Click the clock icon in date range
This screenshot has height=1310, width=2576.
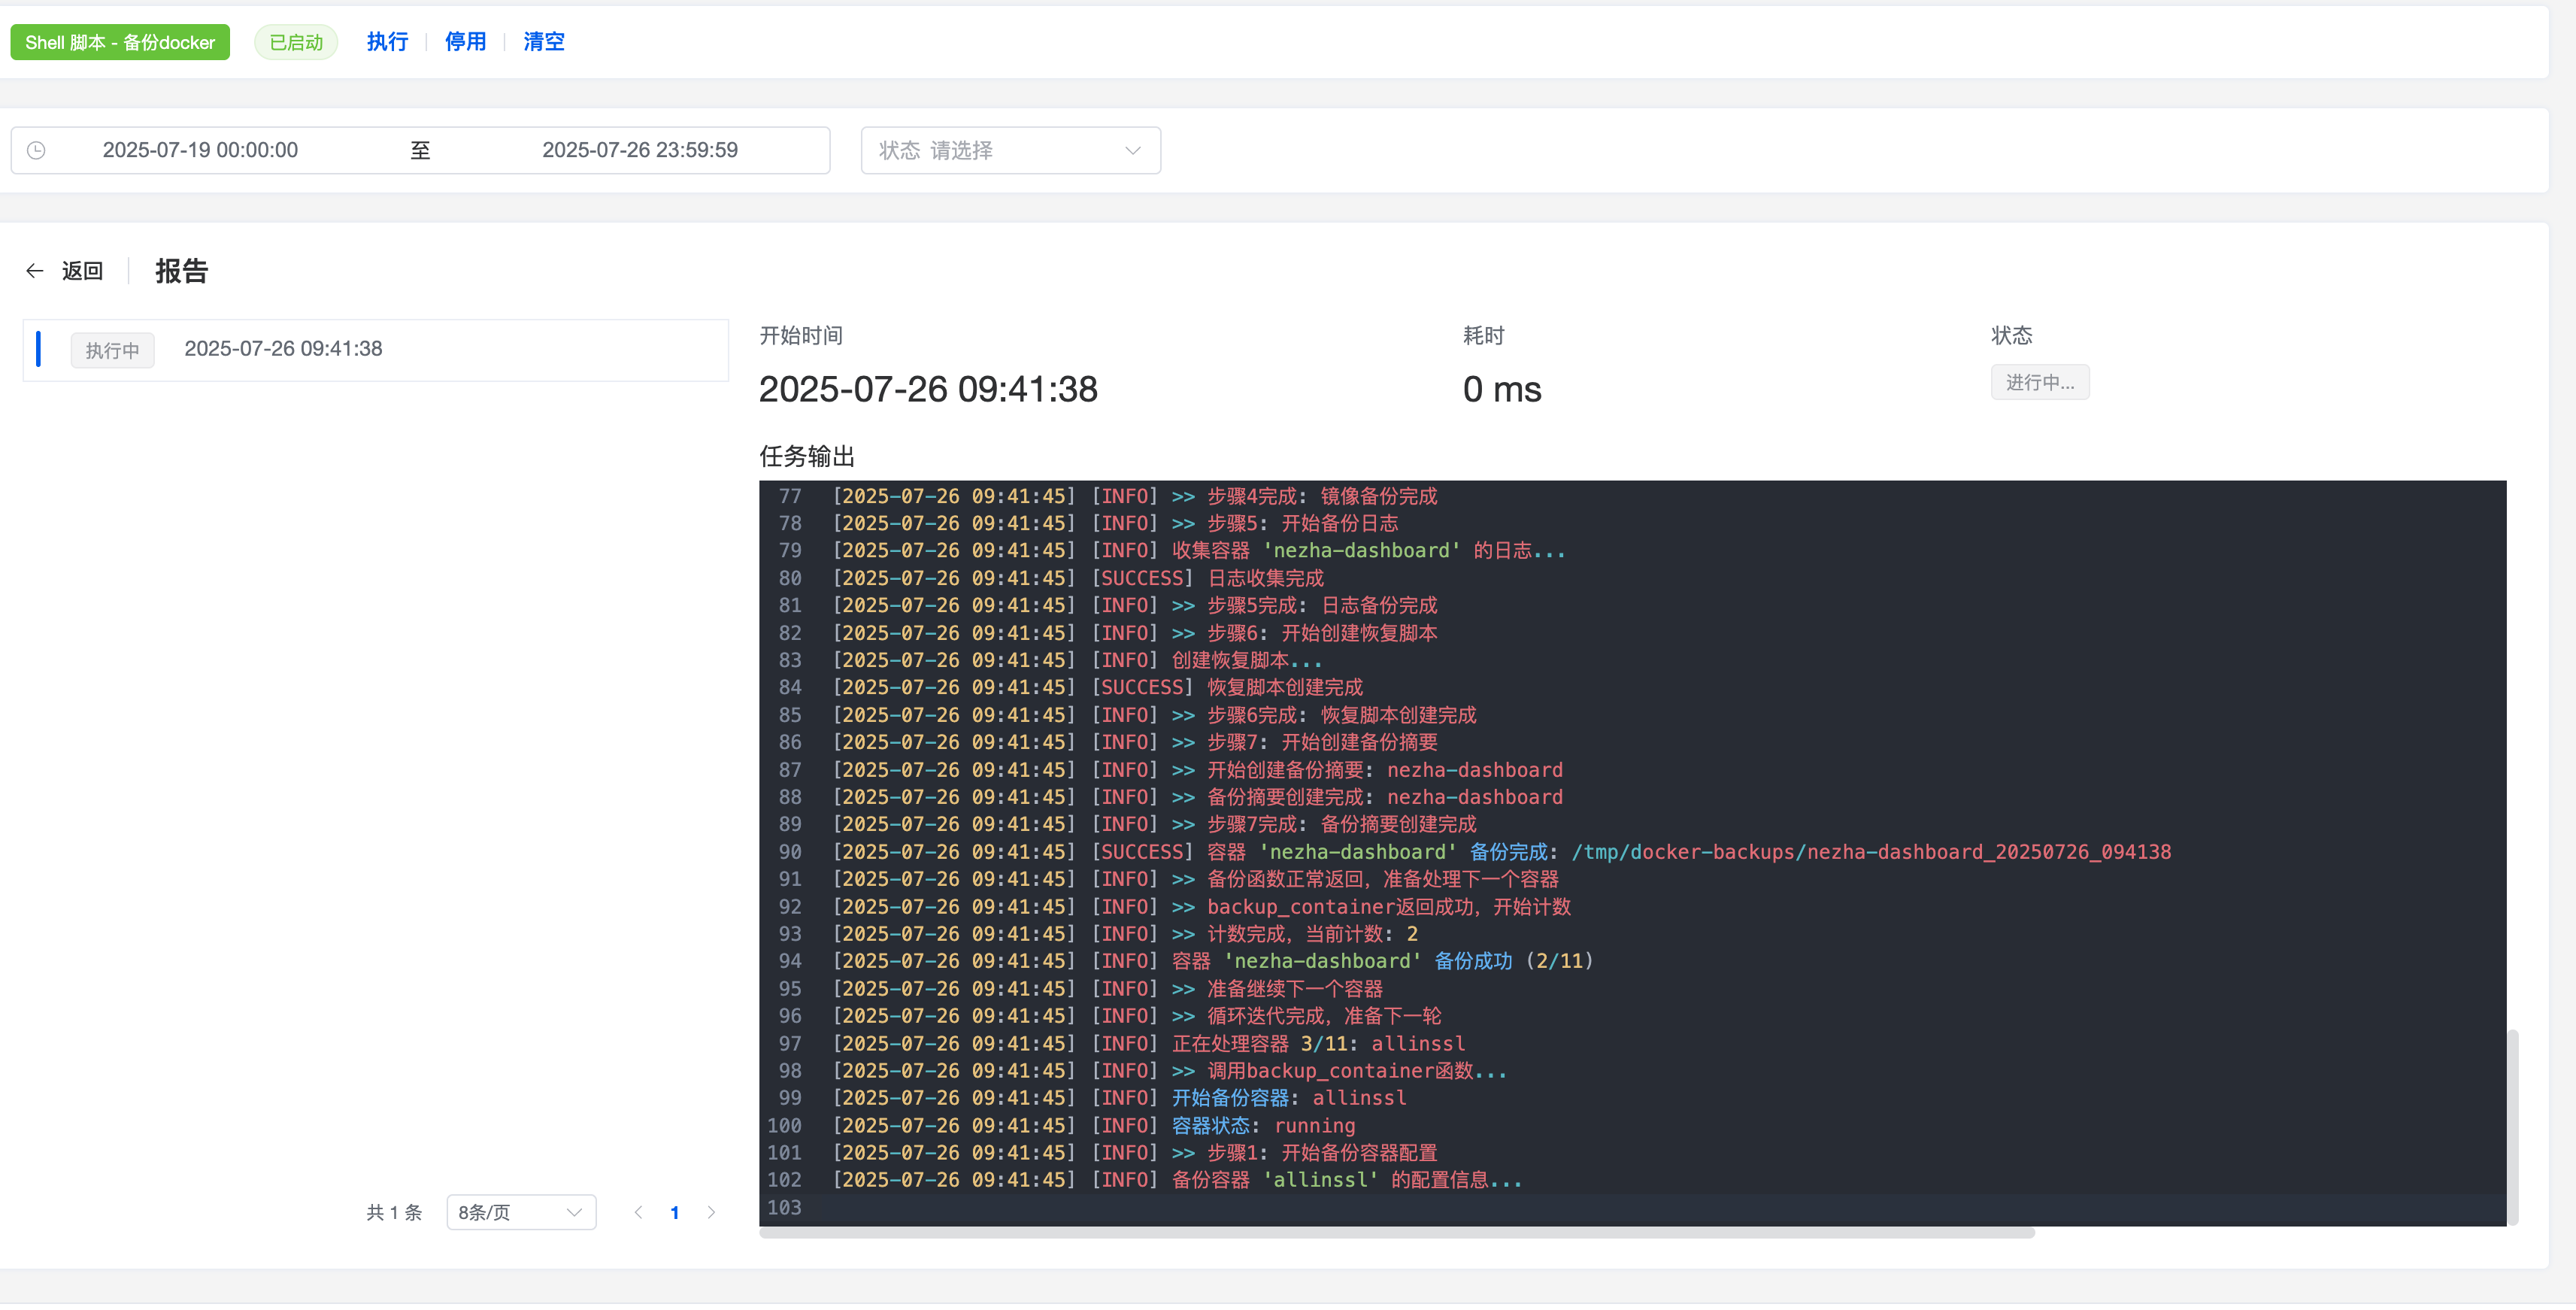point(36,150)
